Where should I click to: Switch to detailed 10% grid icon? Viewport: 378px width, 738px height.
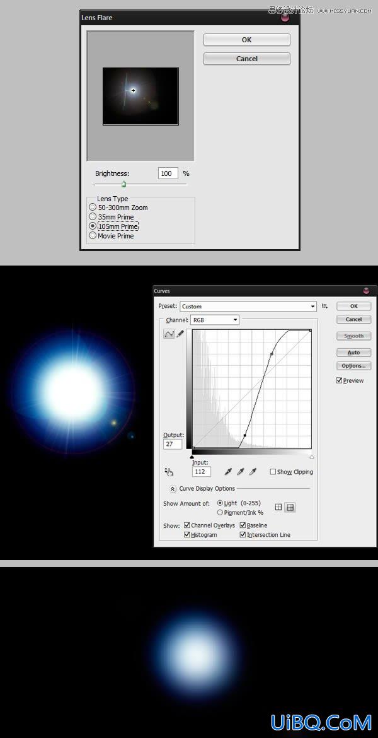pyautogui.click(x=290, y=507)
